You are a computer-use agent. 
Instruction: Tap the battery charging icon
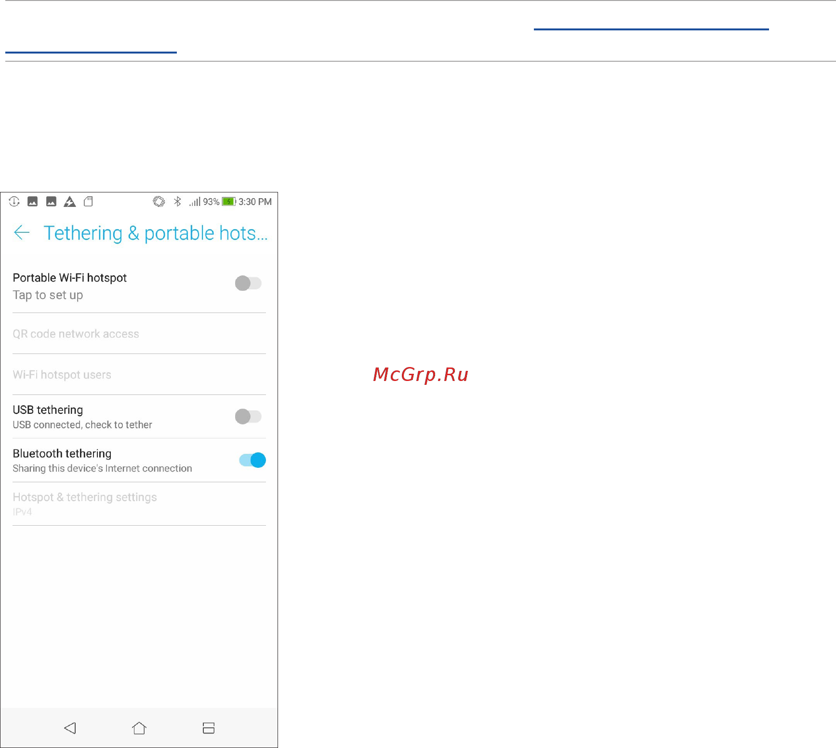[229, 202]
